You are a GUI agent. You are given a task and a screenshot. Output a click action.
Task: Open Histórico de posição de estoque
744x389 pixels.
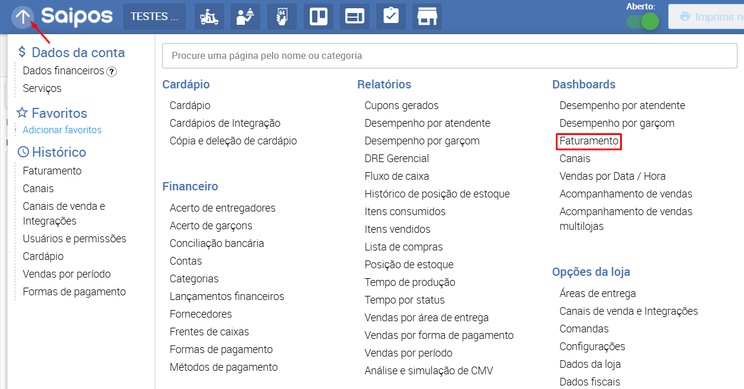coord(437,194)
